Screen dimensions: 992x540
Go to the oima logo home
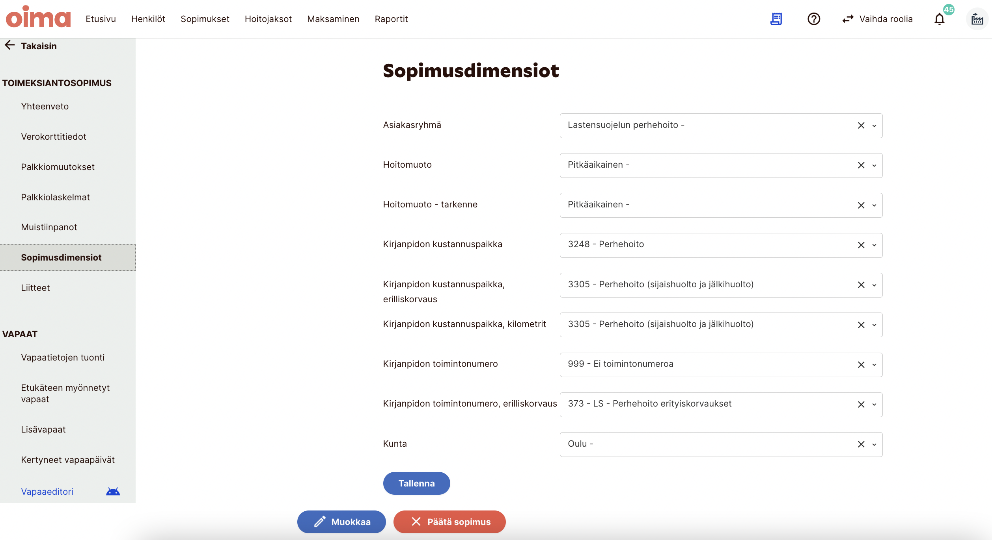[x=38, y=18]
